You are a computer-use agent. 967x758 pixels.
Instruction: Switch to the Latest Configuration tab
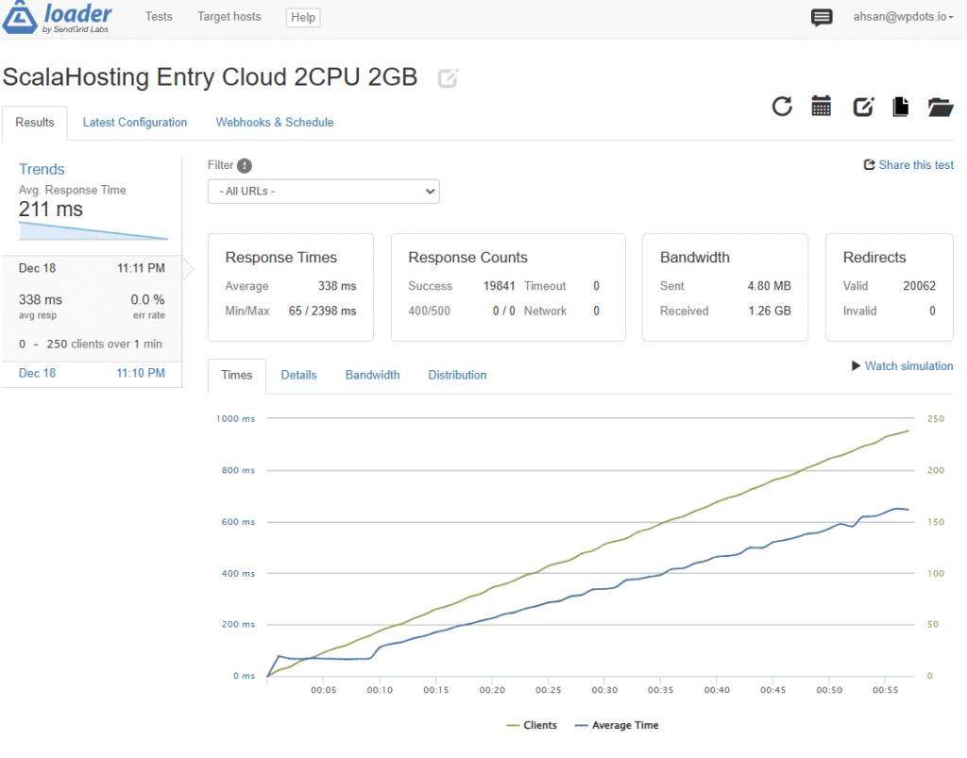pos(135,123)
